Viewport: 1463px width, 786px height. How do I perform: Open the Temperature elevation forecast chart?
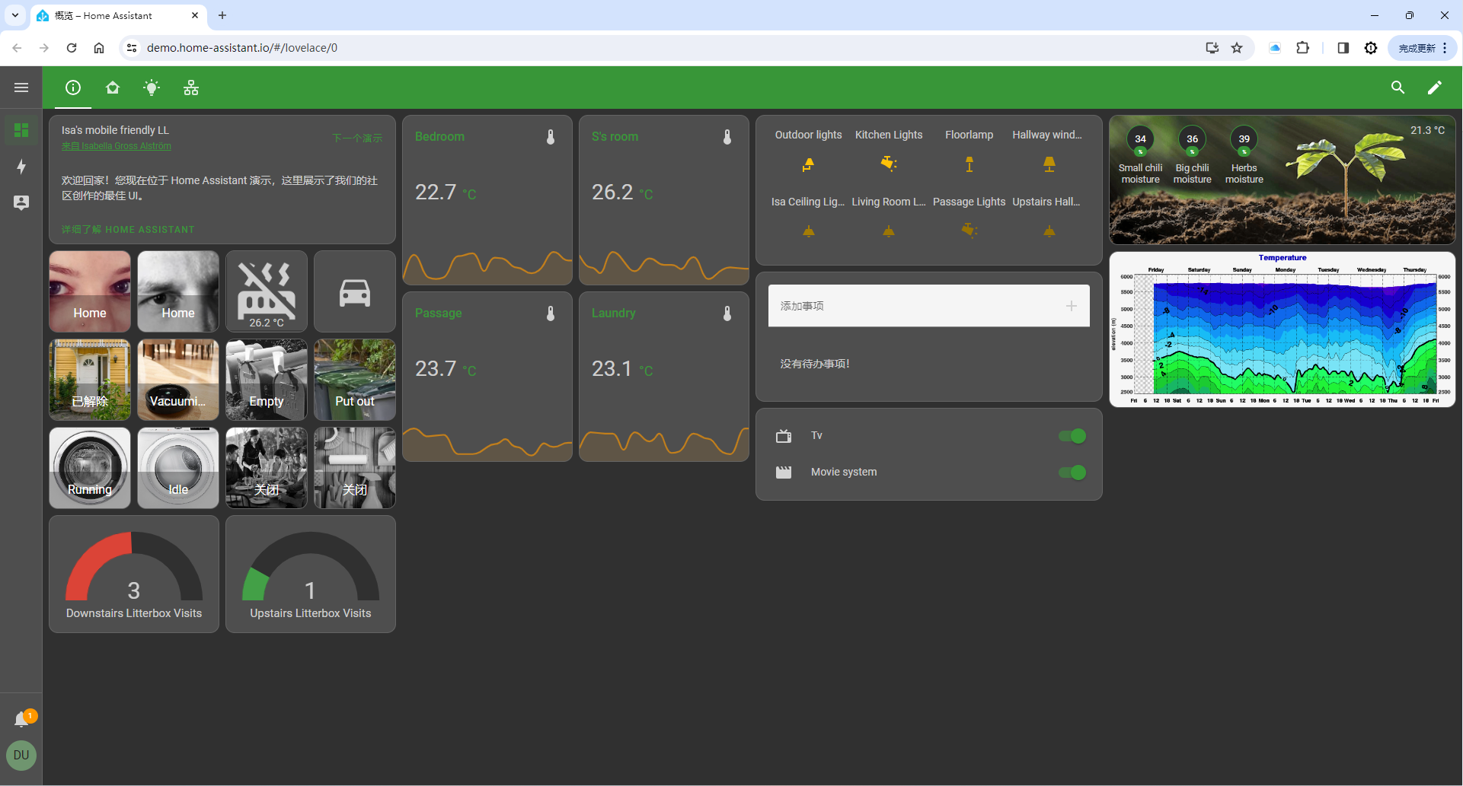pyautogui.click(x=1283, y=329)
